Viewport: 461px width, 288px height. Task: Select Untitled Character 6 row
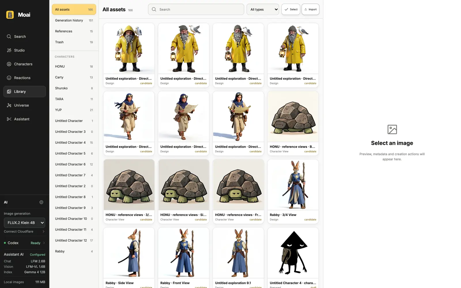(x=74, y=164)
